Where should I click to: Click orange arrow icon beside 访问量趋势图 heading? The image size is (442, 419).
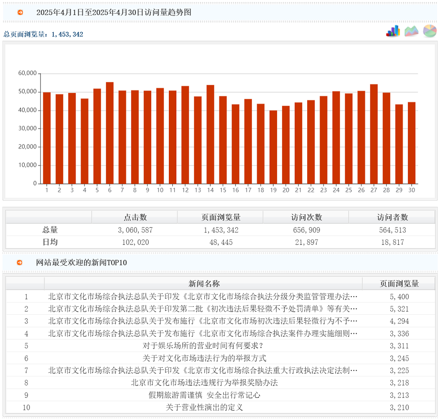point(20,12)
